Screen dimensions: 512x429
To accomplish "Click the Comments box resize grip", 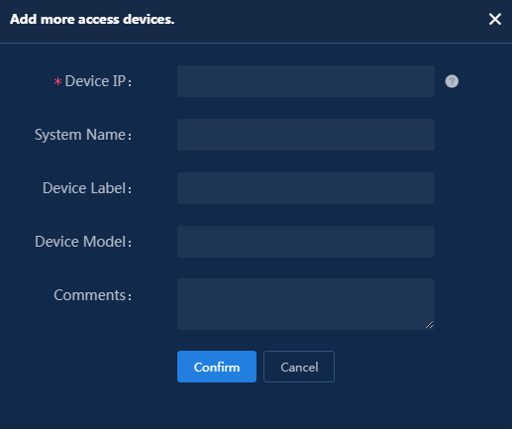I will (429, 325).
